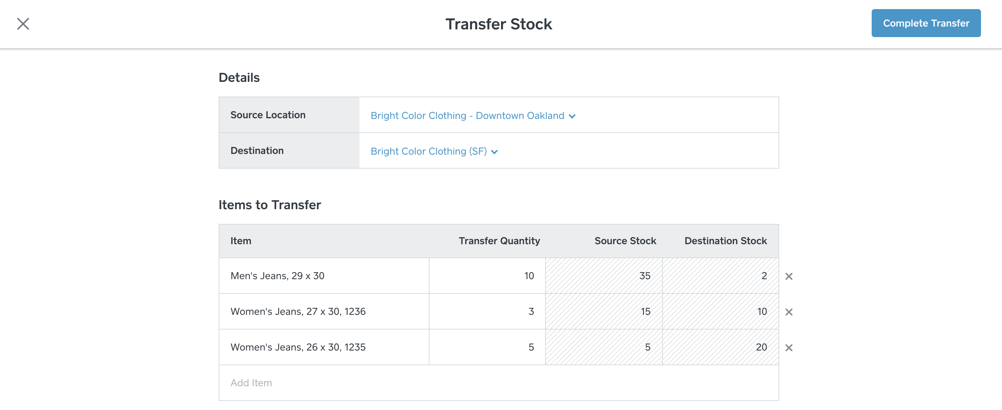Open the Source Location dropdown
Viewport: 1002px width, 410px height.
point(473,116)
